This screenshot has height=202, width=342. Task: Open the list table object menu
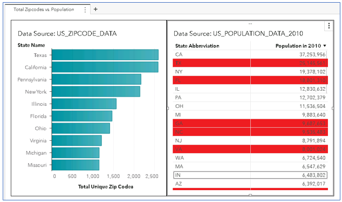(329, 26)
